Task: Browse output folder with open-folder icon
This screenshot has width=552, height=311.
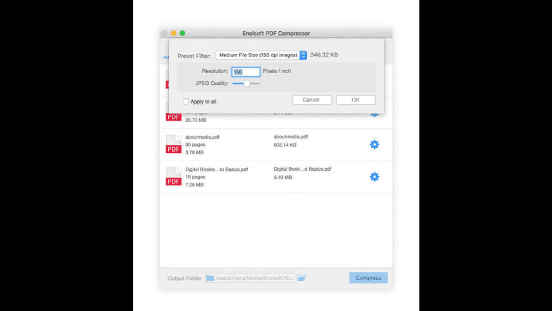Action: coord(301,278)
